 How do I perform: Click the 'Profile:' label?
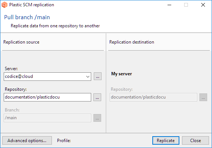click(x=64, y=141)
